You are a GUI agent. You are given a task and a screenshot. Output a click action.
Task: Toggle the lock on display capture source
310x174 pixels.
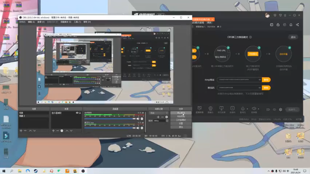[80, 113]
